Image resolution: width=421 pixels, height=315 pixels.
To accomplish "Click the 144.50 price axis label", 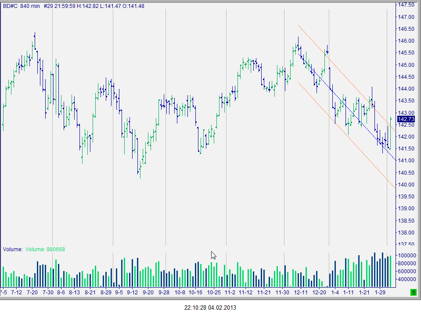I will pos(406,77).
